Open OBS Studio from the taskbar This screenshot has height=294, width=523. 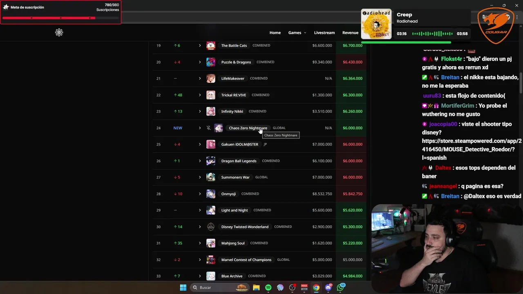click(292, 287)
